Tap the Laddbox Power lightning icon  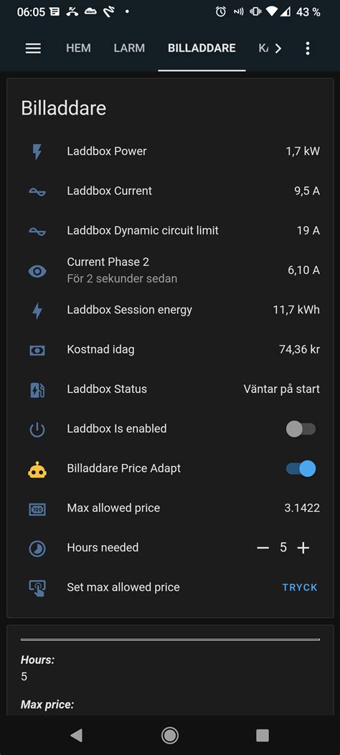tap(37, 151)
